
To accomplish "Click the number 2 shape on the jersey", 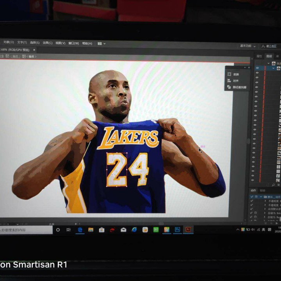I will 117,169.
